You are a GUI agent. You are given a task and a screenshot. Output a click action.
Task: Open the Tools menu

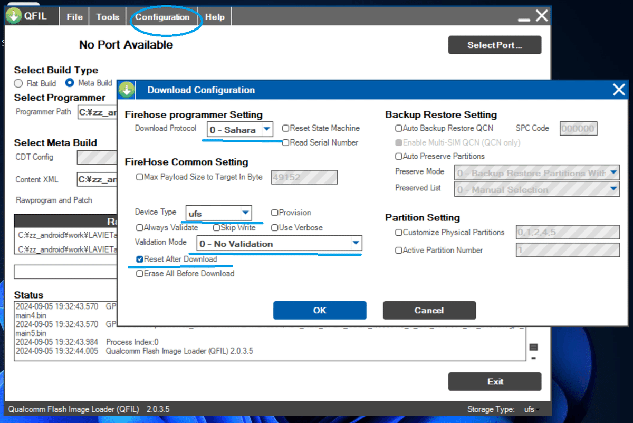click(x=107, y=16)
